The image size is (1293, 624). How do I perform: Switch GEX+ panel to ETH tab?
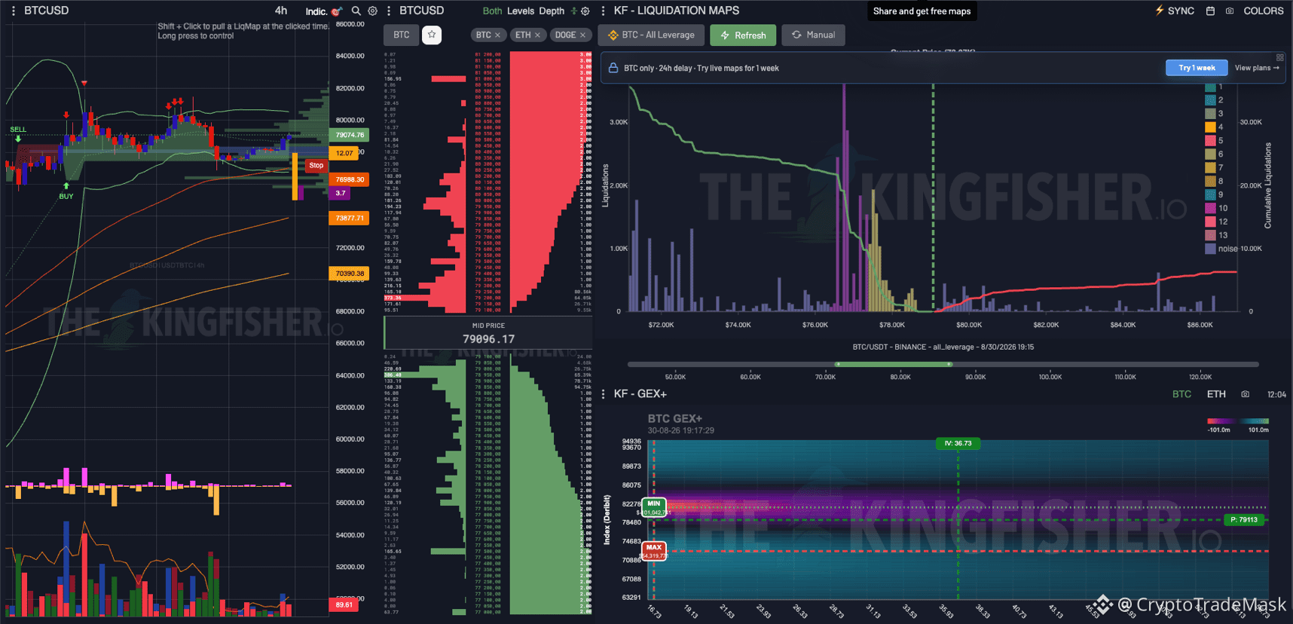1216,394
